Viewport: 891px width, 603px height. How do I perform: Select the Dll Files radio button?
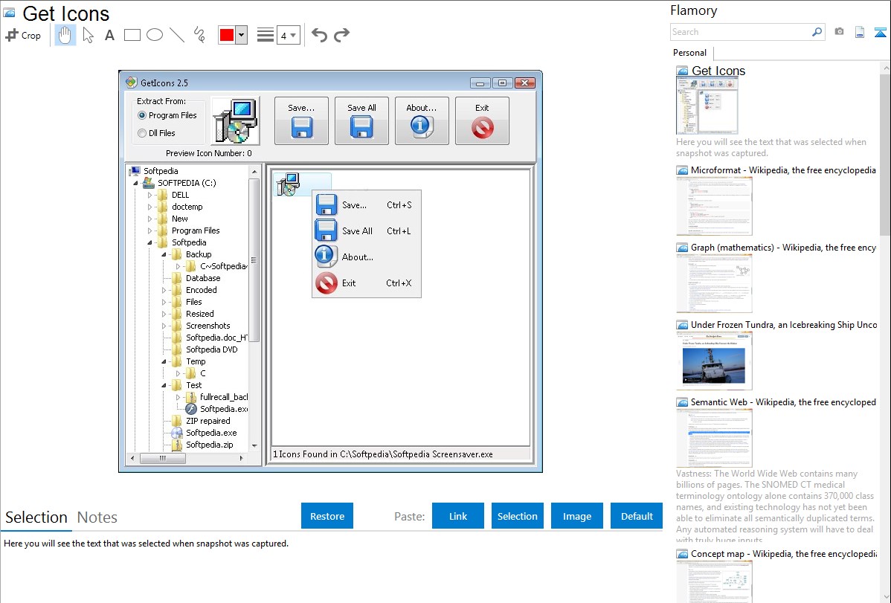click(142, 133)
